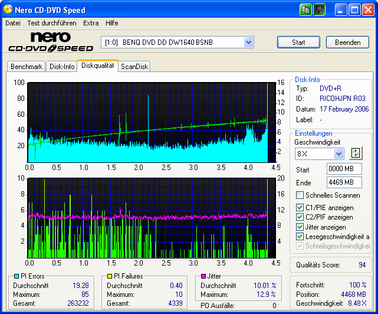Click the Start button
Viewport: 378px width, 314px height.
[x=298, y=42]
